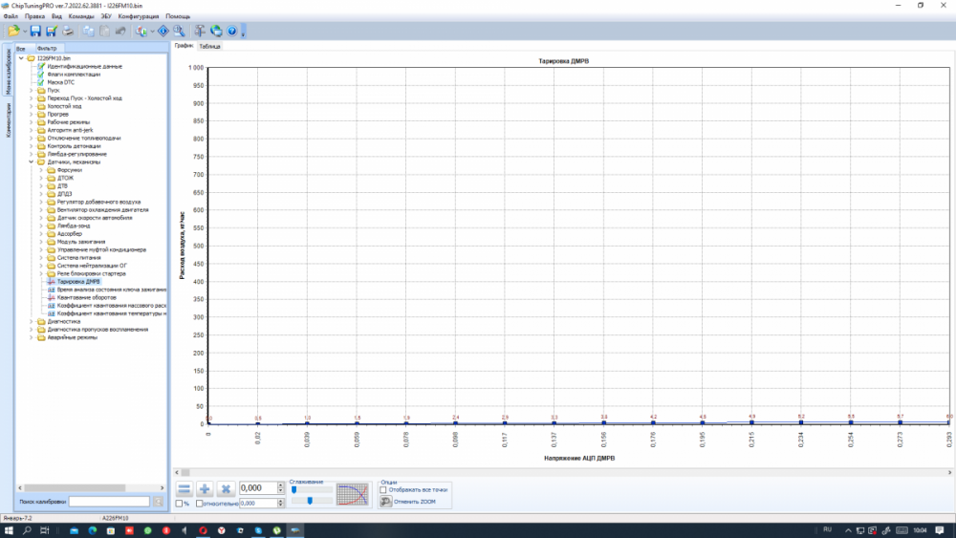Expand the Аварийные режимы folder
The height and width of the screenshot is (538, 956).
[x=32, y=337]
